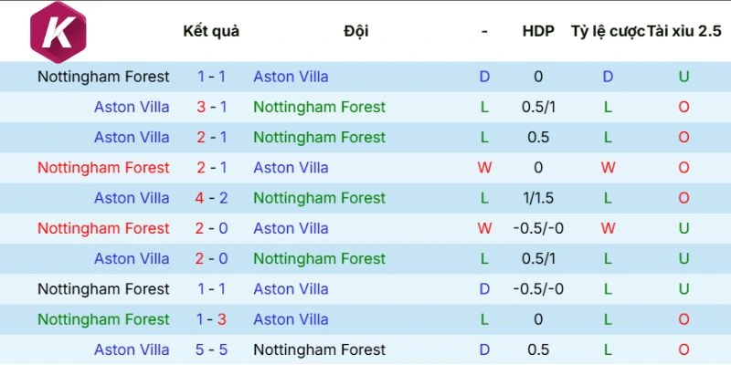The height and width of the screenshot is (365, 731).
Task: Click the Tỷ lệ cược header
Action: [x=607, y=31]
